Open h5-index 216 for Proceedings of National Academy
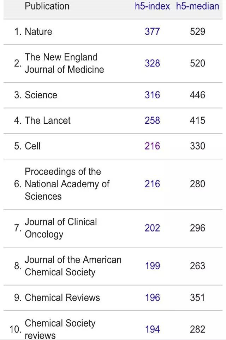 pyautogui.click(x=152, y=184)
